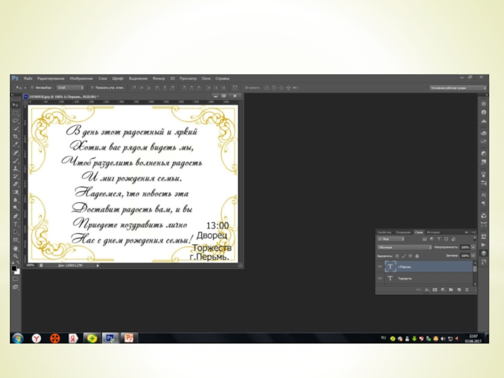Screen dimensions: 504x378
Task: Select the Horizontal Type tool
Action: click(x=16, y=224)
